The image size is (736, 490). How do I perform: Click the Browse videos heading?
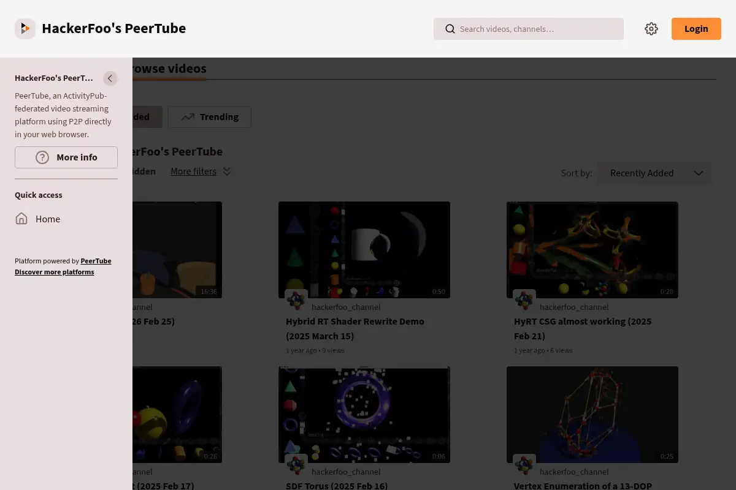[169, 69]
